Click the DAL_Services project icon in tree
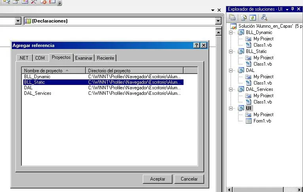Viewport: 303px width, 192px height. pos(241,89)
